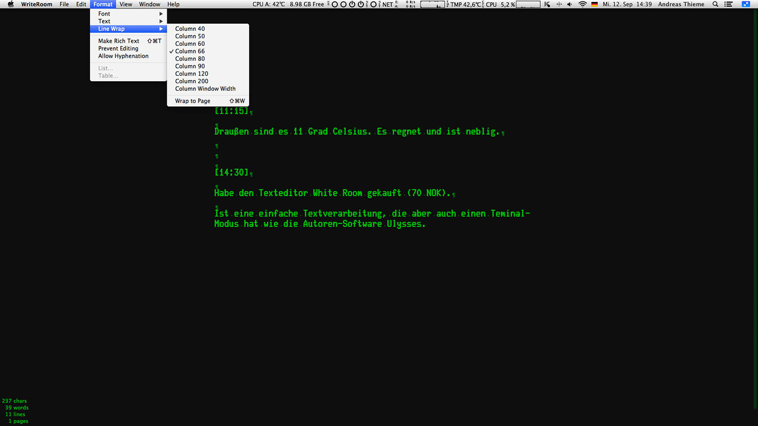This screenshot has width=758, height=426.
Task: Click the 8.98 GB Free memory readout
Action: 307,4
